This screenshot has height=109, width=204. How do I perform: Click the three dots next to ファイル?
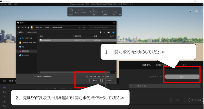pos(161,77)
